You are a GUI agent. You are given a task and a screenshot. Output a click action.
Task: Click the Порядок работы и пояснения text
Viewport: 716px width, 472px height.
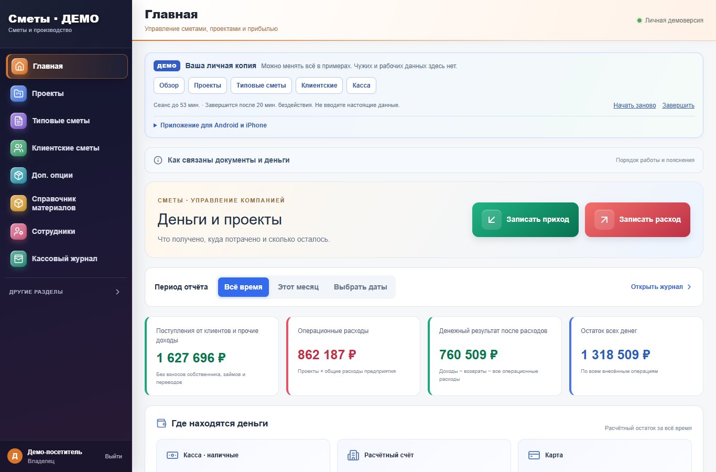[655, 160]
